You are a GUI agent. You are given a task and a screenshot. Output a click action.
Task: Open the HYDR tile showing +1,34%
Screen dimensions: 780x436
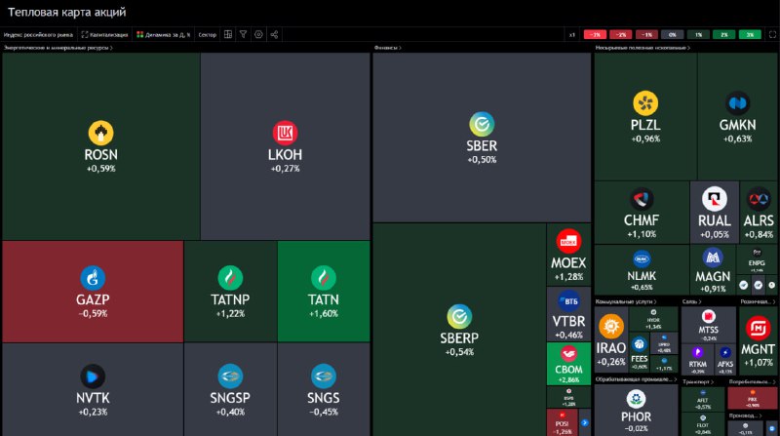[653, 319]
